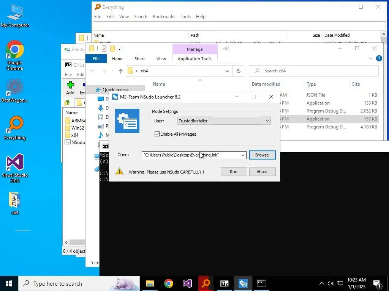Launch Google Chrome from the desktop
Viewport: 389px width, 291px height.
(x=15, y=55)
